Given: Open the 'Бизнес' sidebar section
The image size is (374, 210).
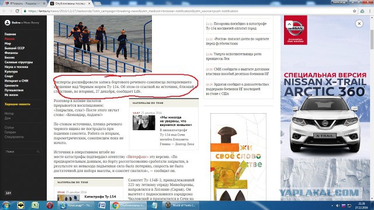Looking at the screenshot, I should point(9,57).
